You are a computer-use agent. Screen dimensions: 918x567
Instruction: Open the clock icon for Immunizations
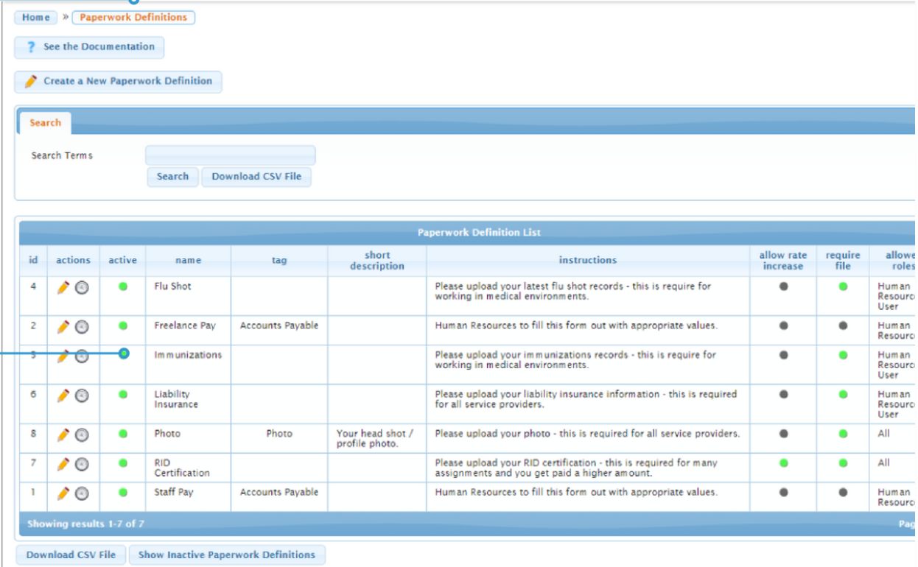(82, 356)
